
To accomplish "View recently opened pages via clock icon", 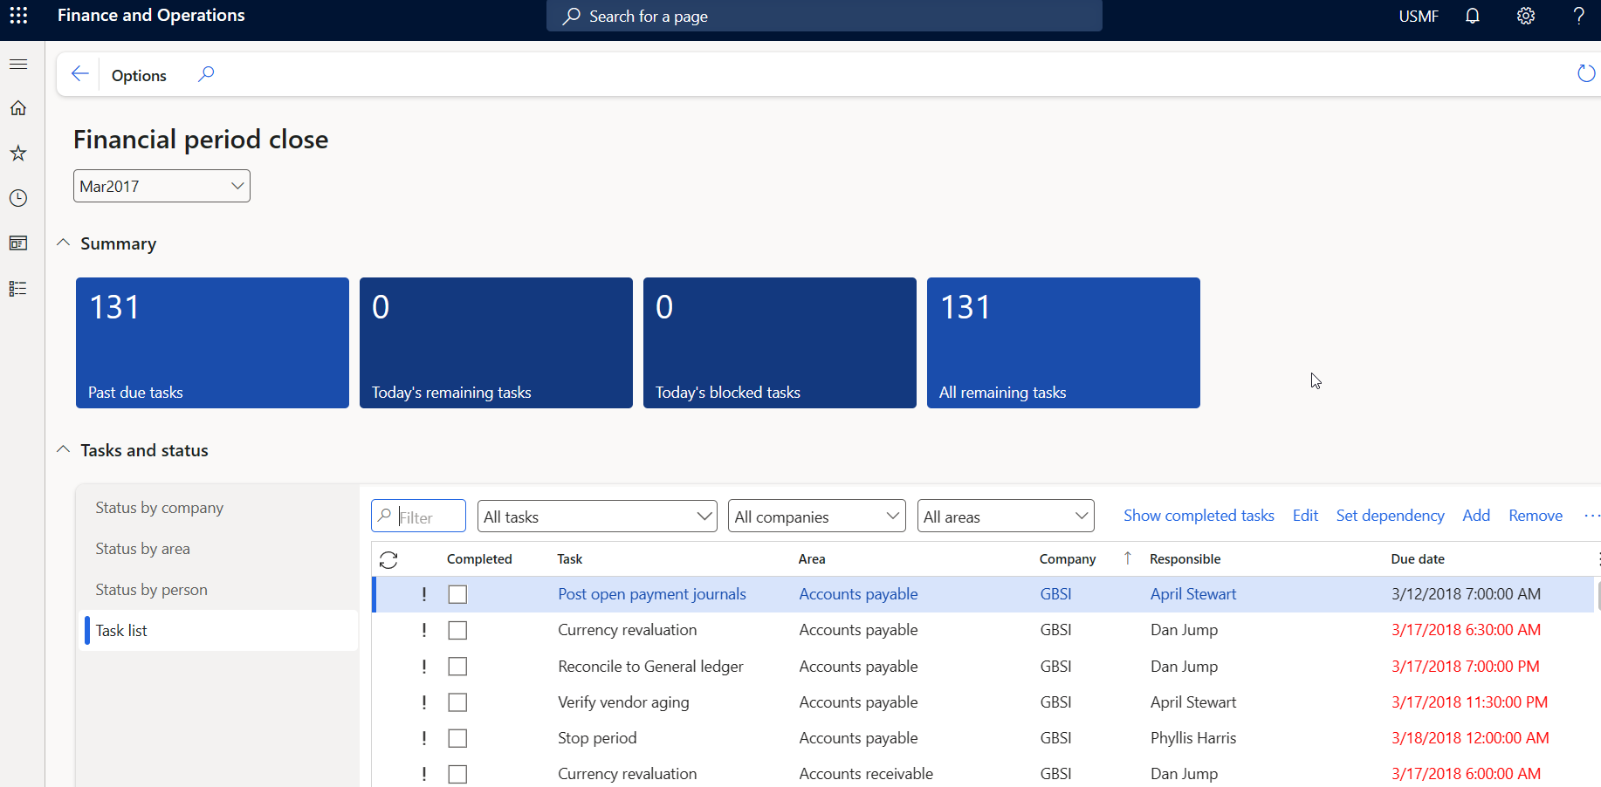I will point(17,198).
